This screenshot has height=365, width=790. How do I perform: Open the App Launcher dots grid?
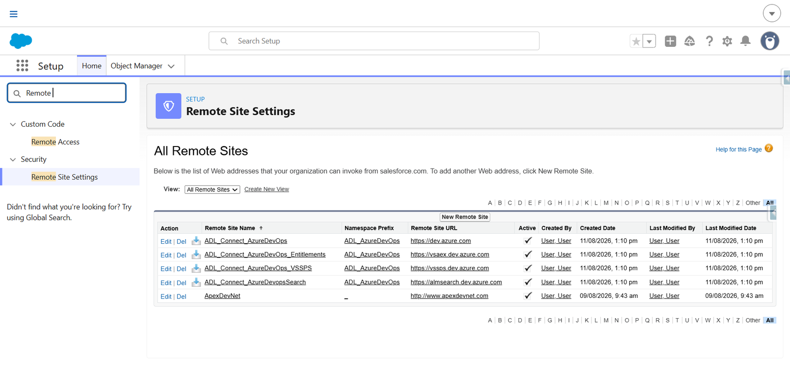[22, 66]
